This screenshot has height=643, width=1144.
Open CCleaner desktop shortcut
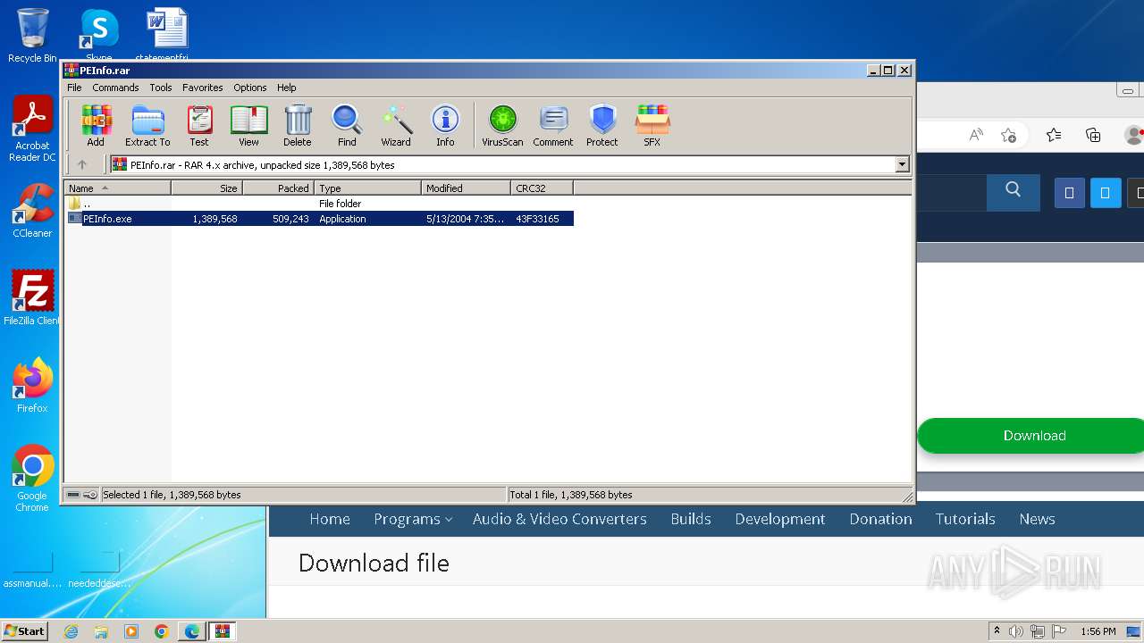pyautogui.click(x=32, y=211)
